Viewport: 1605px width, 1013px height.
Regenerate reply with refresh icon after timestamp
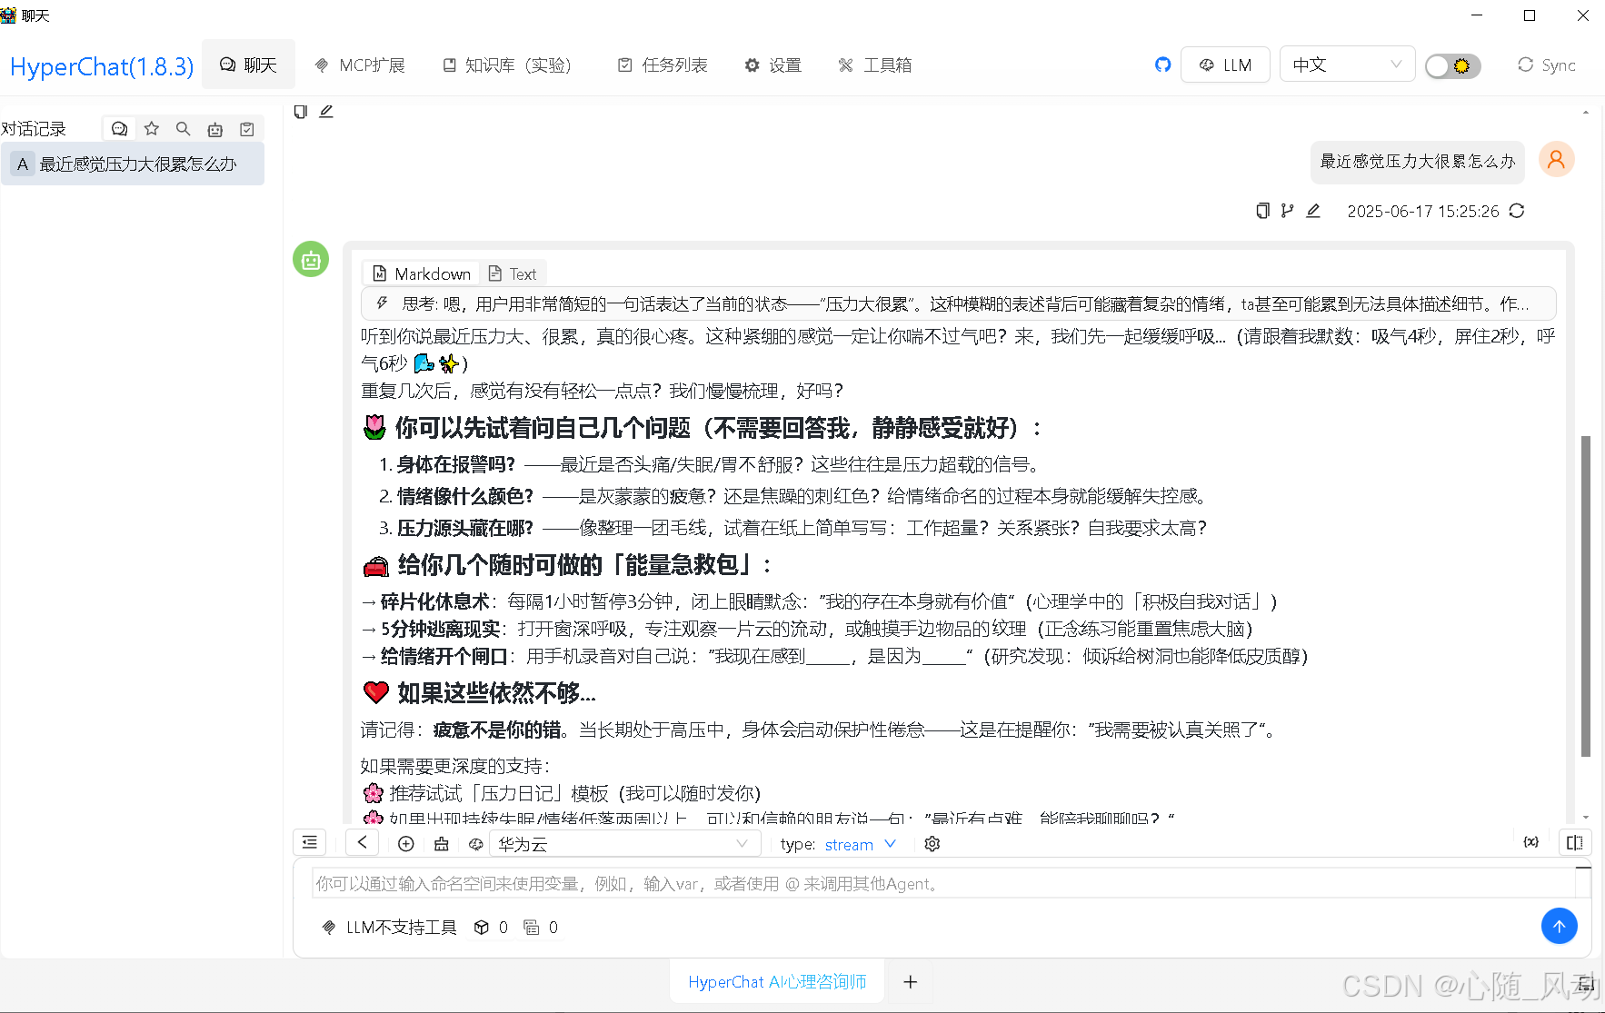click(x=1517, y=211)
